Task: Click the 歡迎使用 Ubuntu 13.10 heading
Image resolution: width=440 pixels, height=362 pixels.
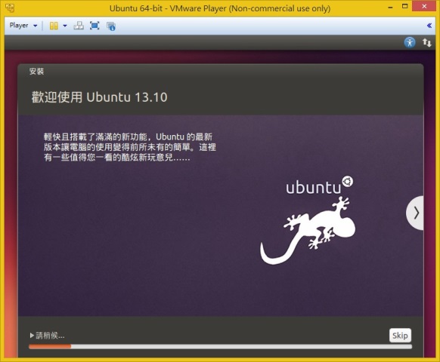Action: [x=99, y=97]
